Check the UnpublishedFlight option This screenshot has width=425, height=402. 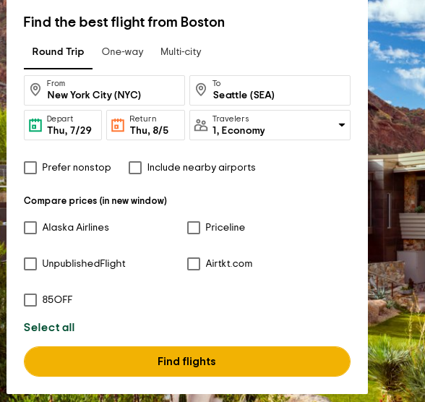[x=30, y=264]
